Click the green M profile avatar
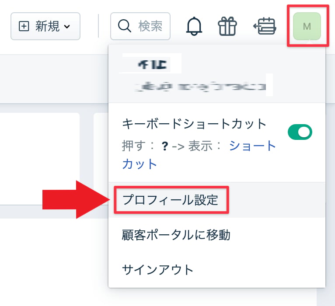Image resolution: width=335 pixels, height=306 pixels. click(307, 26)
